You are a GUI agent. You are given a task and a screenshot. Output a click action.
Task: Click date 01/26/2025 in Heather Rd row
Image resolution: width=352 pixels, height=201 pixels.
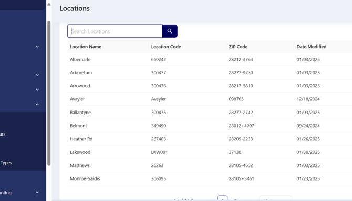[x=308, y=139]
